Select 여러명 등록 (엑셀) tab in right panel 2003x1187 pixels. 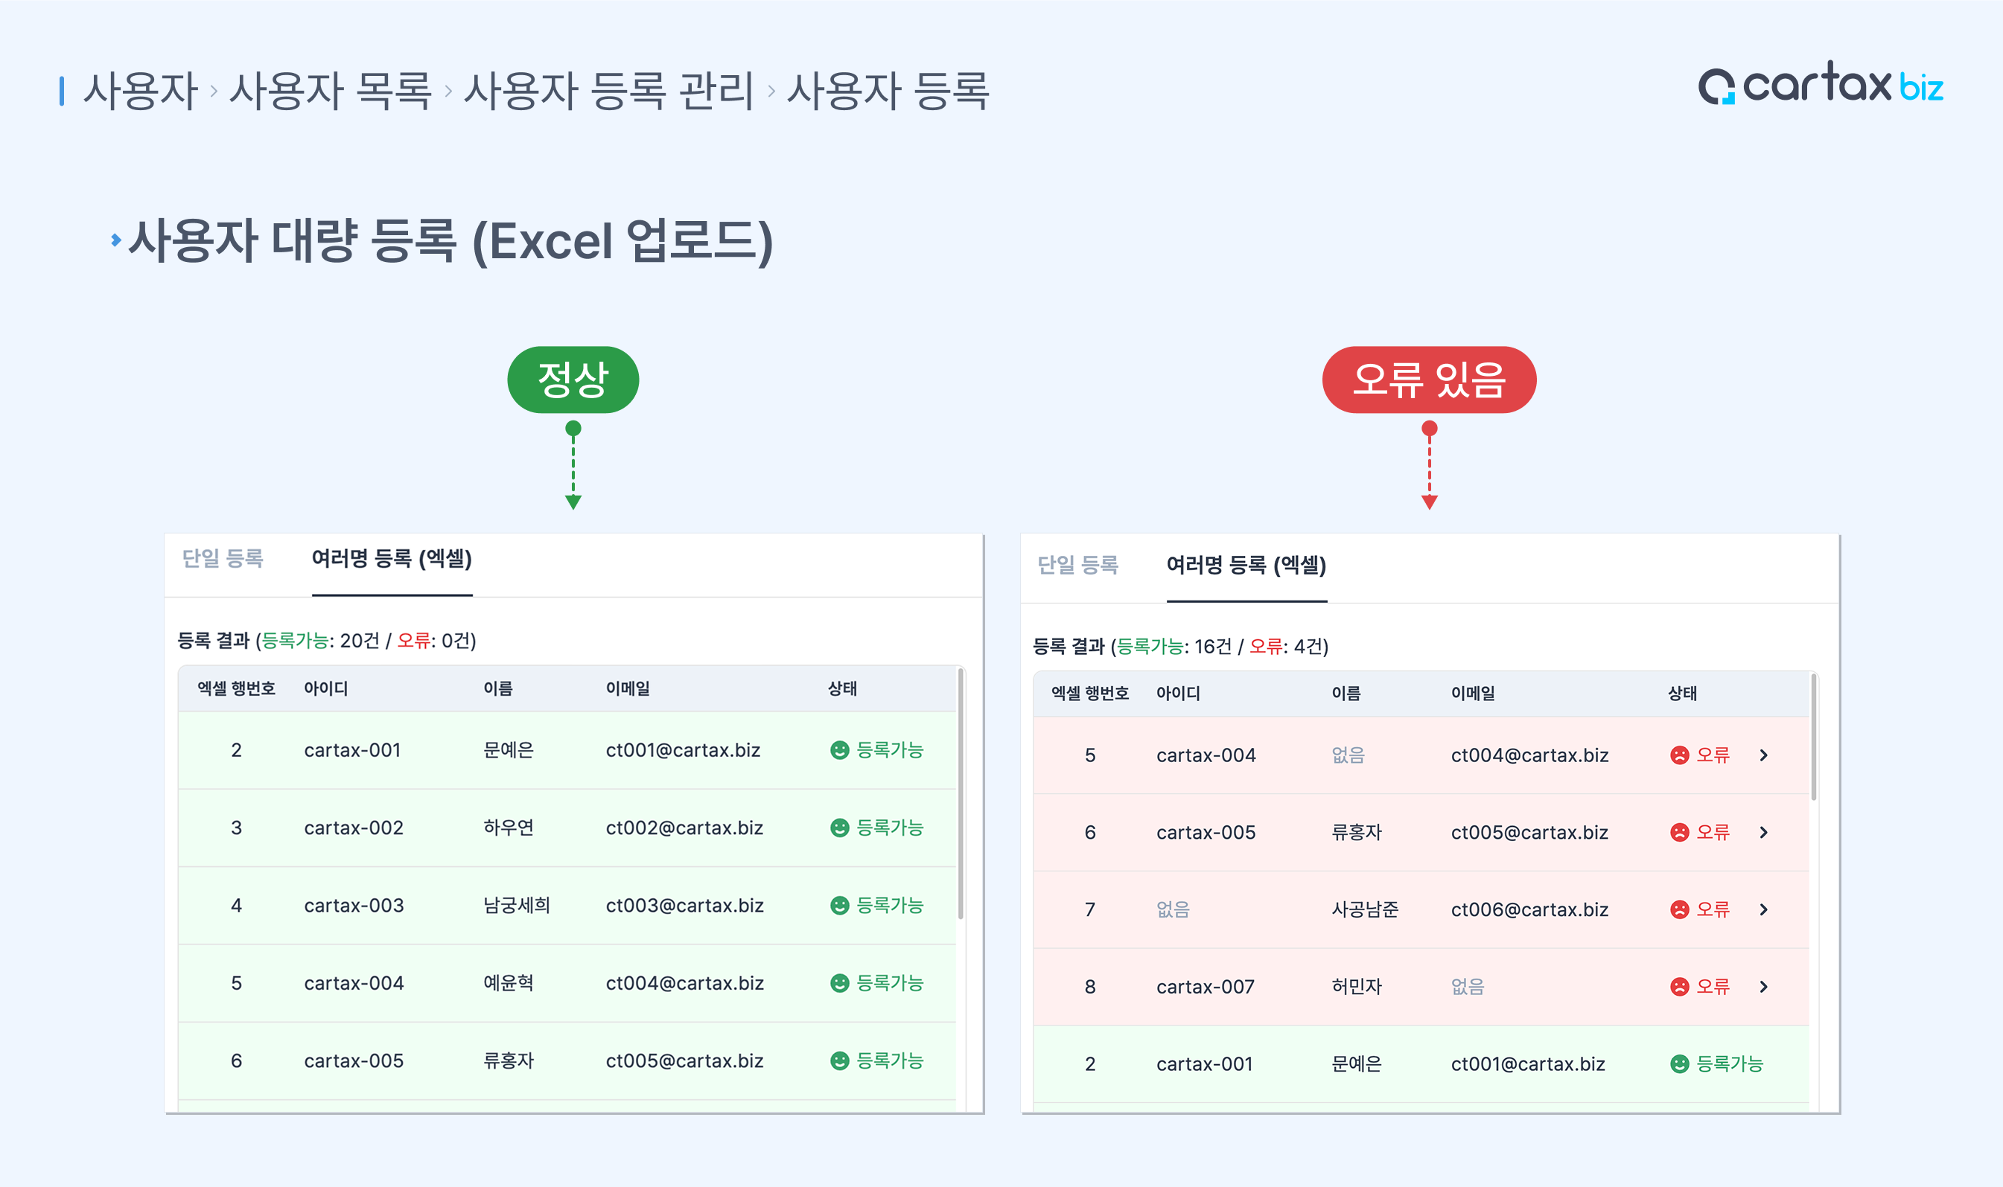[x=1246, y=565]
